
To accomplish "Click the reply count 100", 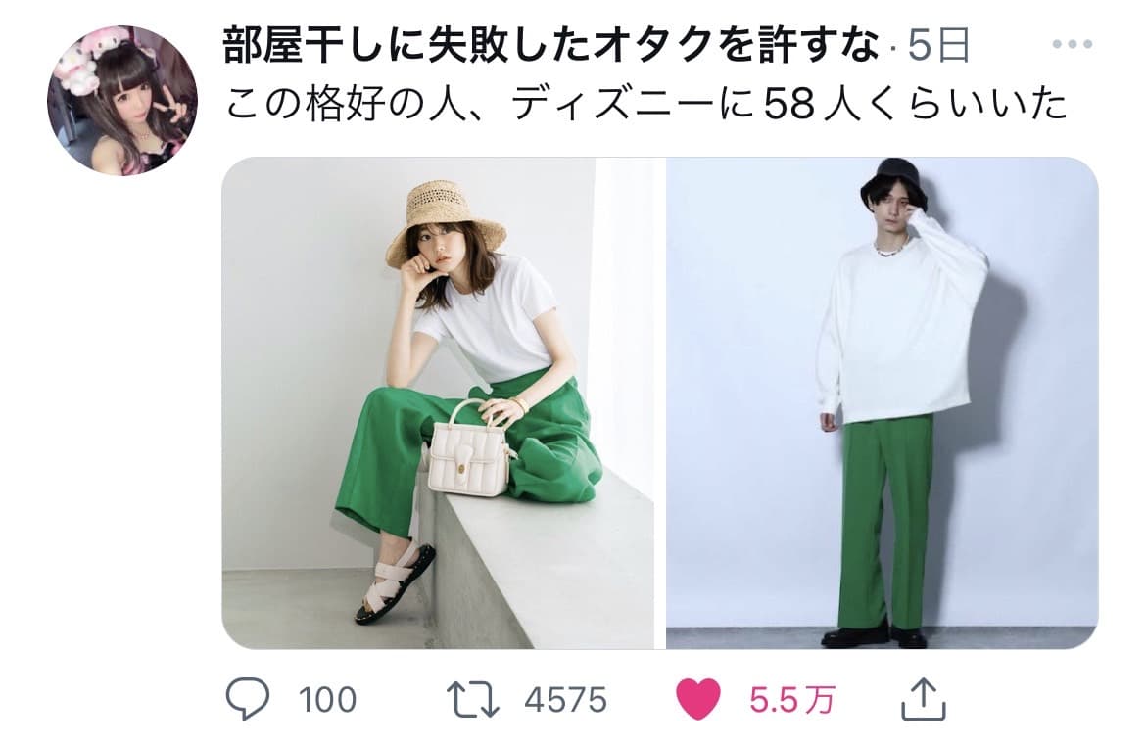I will point(327,700).
